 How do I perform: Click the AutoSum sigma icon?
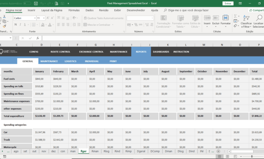coord(236,16)
